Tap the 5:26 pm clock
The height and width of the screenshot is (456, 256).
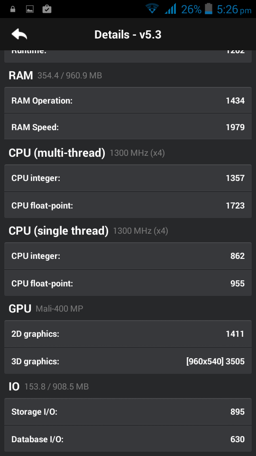tap(234, 9)
